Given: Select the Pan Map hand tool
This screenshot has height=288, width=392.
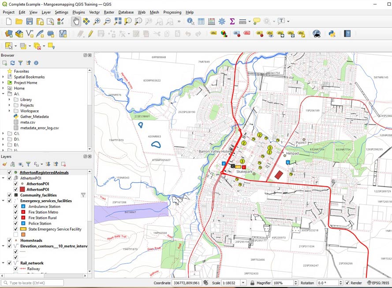Looking at the screenshot, I should click(76, 22).
